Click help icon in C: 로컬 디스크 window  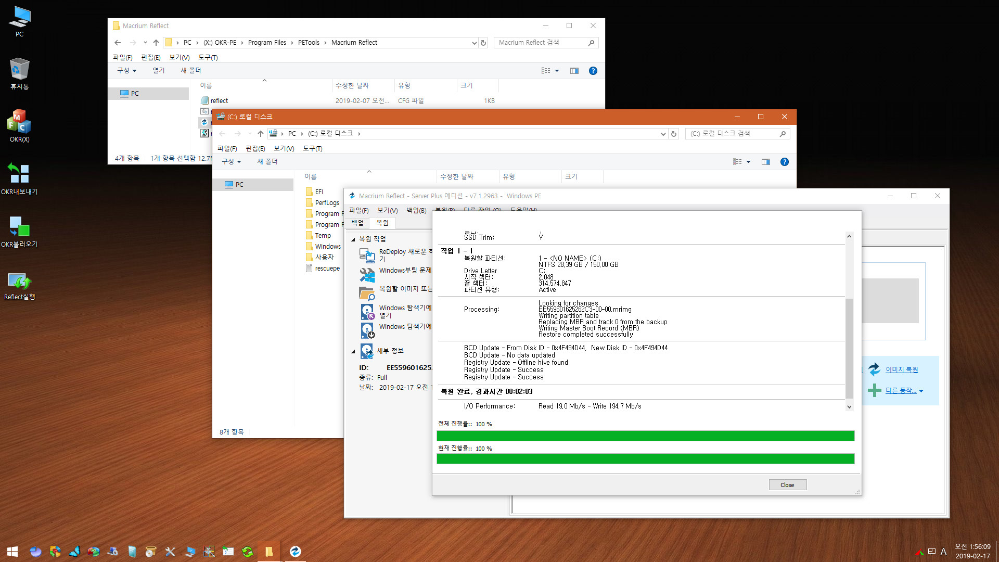[x=784, y=162]
